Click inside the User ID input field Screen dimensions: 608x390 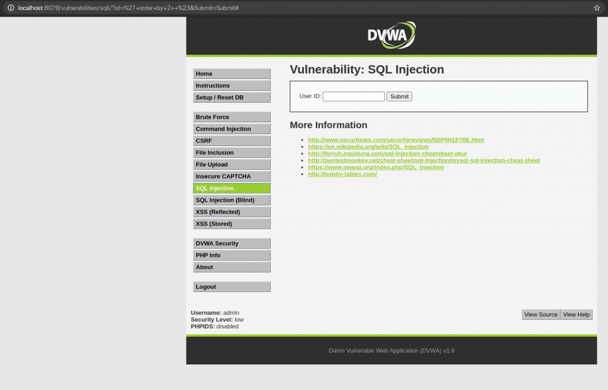click(x=353, y=96)
